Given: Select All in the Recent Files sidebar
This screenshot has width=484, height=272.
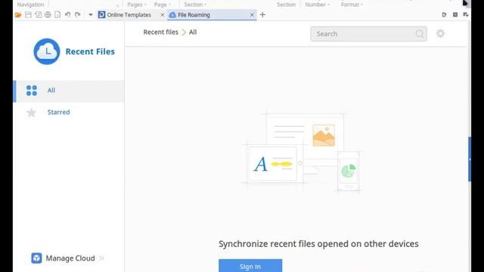Looking at the screenshot, I should (x=69, y=91).
